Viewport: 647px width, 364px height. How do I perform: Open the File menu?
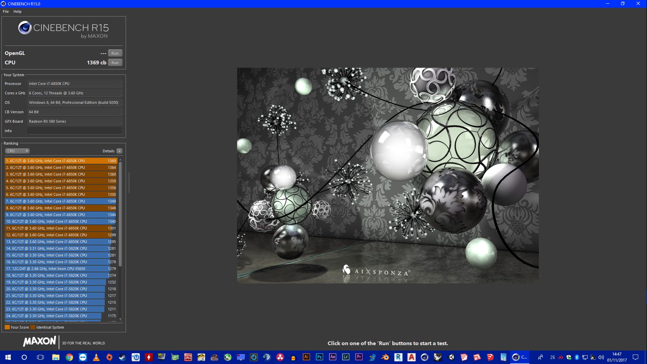pyautogui.click(x=6, y=11)
